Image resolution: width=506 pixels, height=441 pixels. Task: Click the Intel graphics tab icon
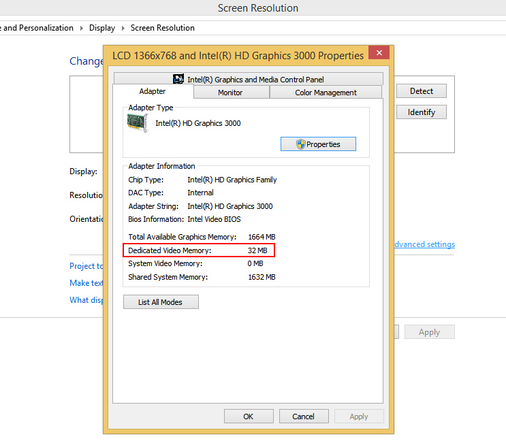click(178, 79)
